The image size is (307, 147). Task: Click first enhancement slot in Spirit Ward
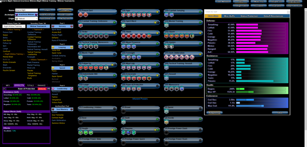pyautogui.click(x=124, y=25)
